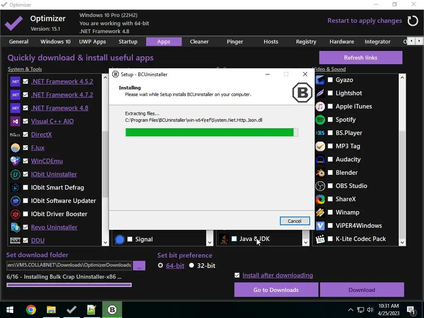The width and height of the screenshot is (424, 318).
Task: Click System & Tools list up arrow
Action: point(105,78)
